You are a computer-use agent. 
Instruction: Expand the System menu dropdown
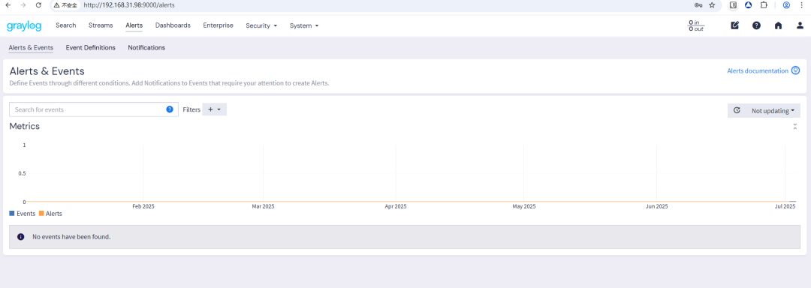tap(304, 25)
